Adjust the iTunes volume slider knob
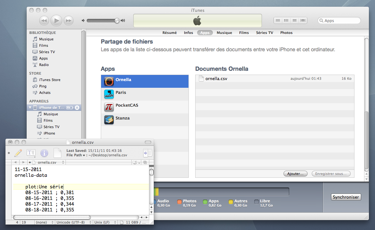Viewport: 375px width, 230px height. click(117, 21)
